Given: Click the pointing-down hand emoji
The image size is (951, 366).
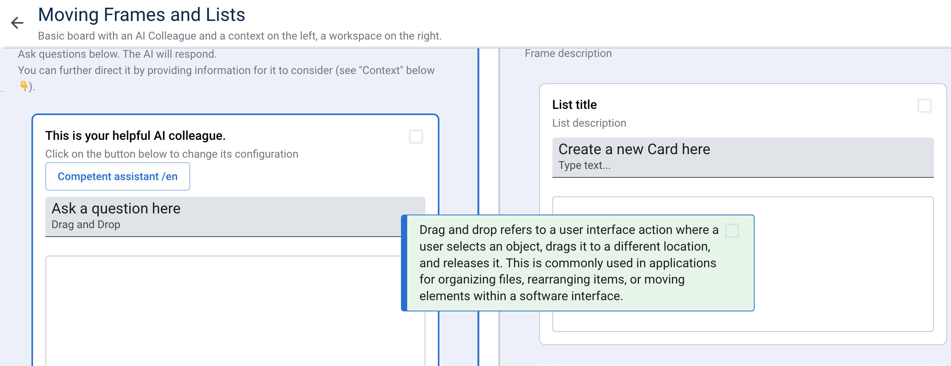Looking at the screenshot, I should pyautogui.click(x=24, y=86).
